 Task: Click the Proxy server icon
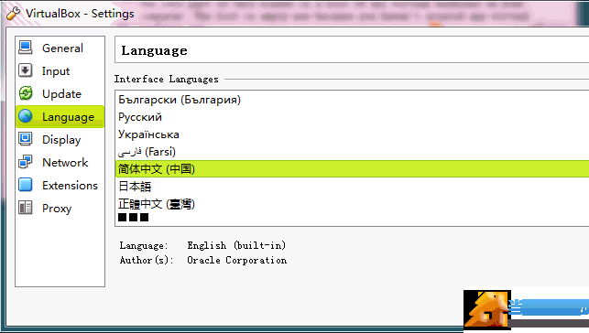[x=26, y=208]
